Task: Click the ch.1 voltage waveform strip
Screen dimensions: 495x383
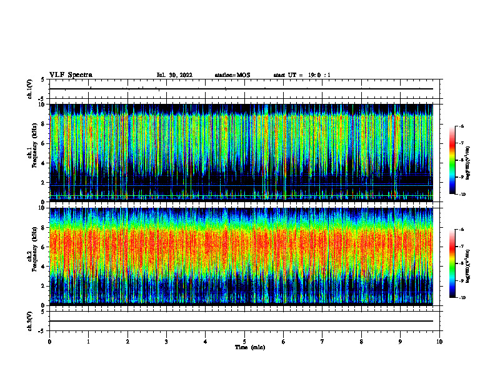Action: [x=244, y=89]
